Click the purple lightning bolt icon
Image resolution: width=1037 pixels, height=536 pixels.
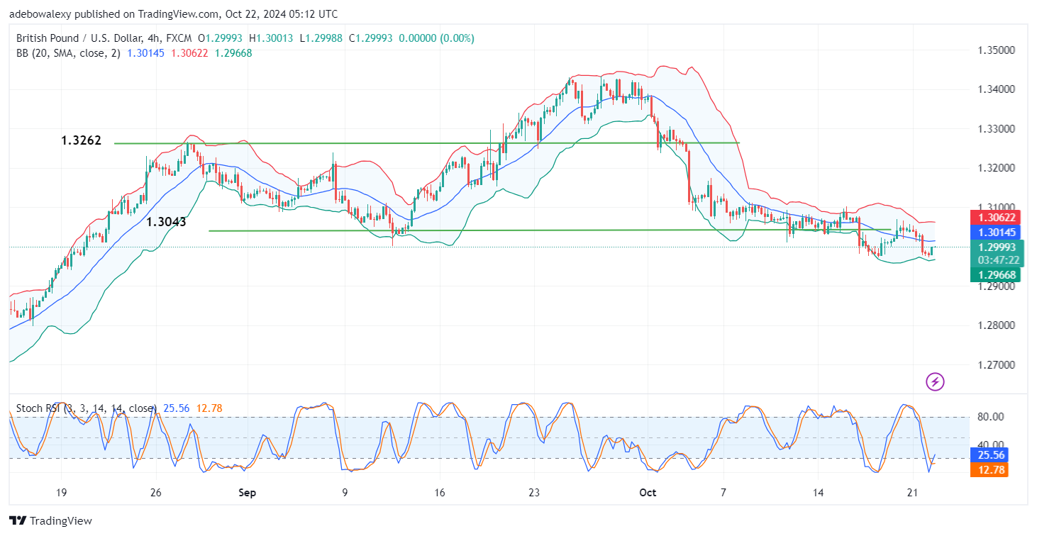click(x=936, y=382)
